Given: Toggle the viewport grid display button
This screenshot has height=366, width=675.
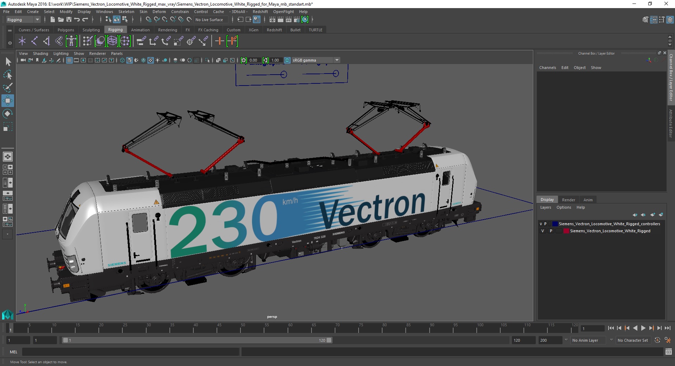Looking at the screenshot, I should (69, 60).
